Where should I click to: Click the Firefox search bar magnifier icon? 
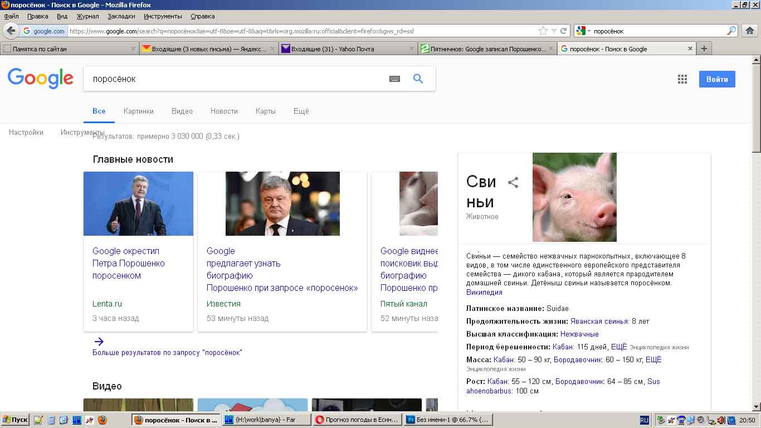(731, 31)
